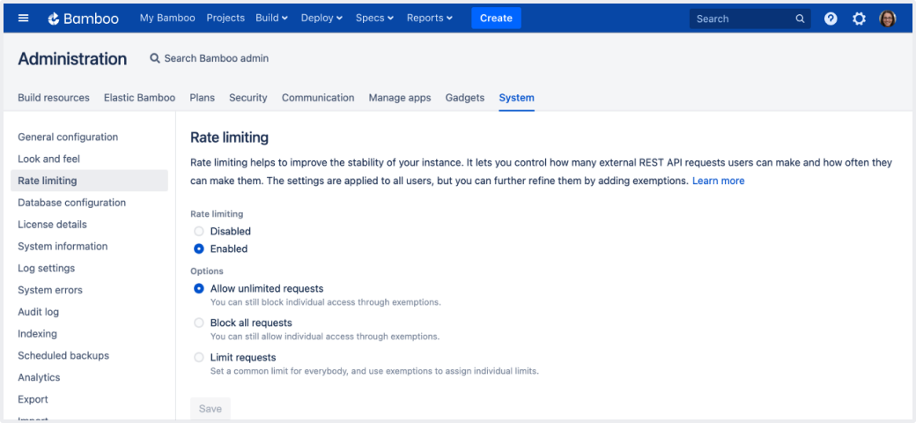Viewport: 916px width, 423px height.
Task: Switch to the Manage apps tab
Action: tap(399, 98)
